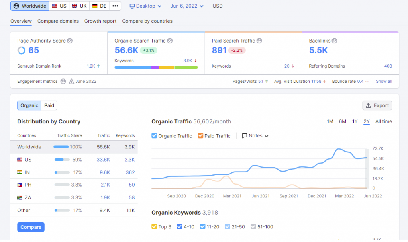The height and width of the screenshot is (242, 408).
Task: Click the organic traffic chart area
Action: click(259, 169)
